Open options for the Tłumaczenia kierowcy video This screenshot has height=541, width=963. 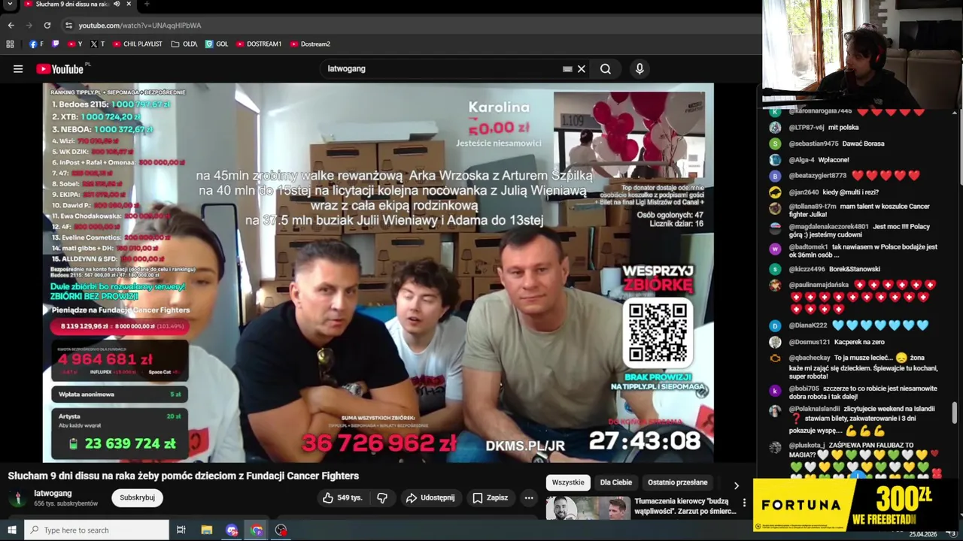pyautogui.click(x=745, y=503)
